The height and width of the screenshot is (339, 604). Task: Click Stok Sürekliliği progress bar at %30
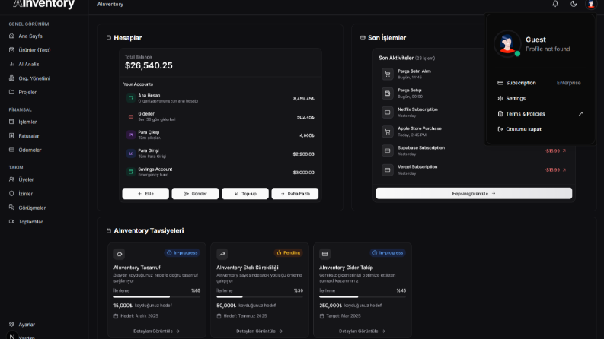(260, 296)
